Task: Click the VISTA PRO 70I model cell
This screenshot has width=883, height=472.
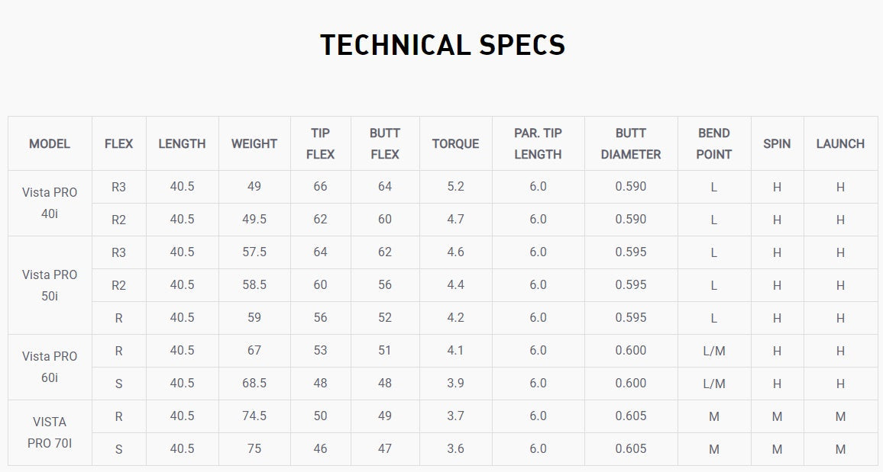Action: [x=50, y=432]
